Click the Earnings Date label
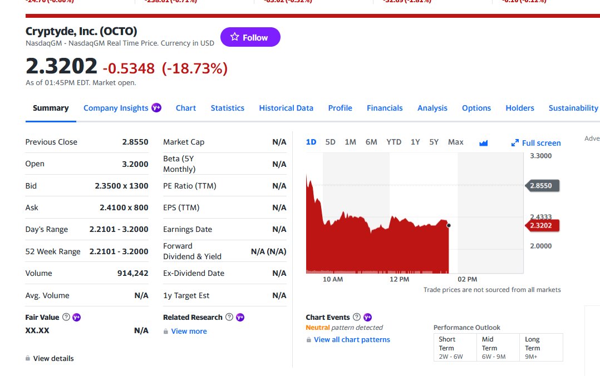Screen dimensions: 600x376 coord(188,230)
